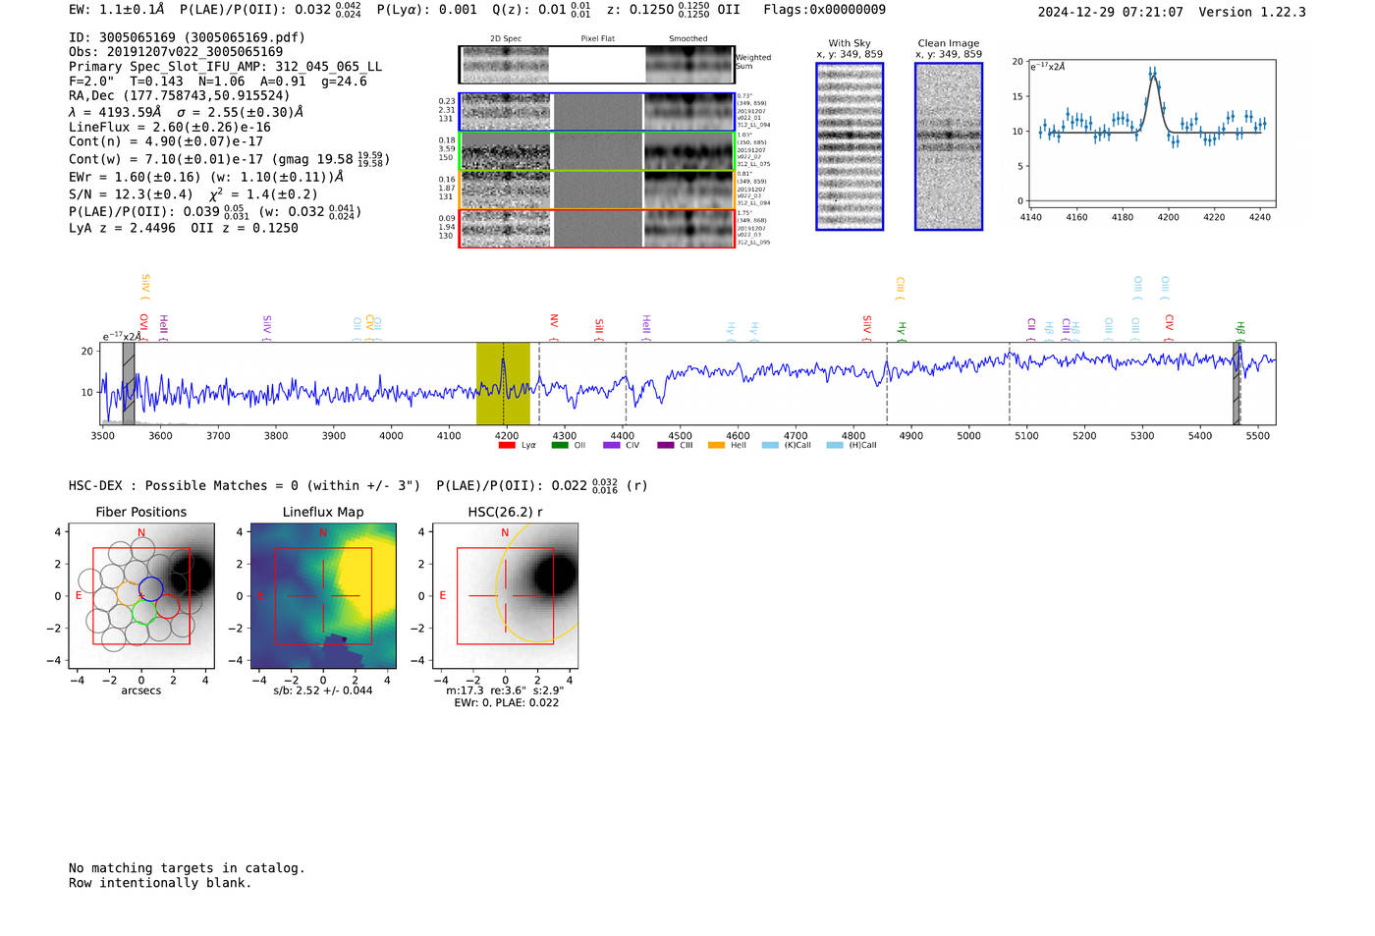Click the RA,Dec coordinates line
This screenshot has width=1375, height=936.
pyautogui.click(x=180, y=96)
